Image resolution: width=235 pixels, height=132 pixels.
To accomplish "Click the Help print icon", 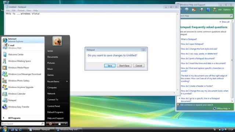I will click(x=201, y=10).
